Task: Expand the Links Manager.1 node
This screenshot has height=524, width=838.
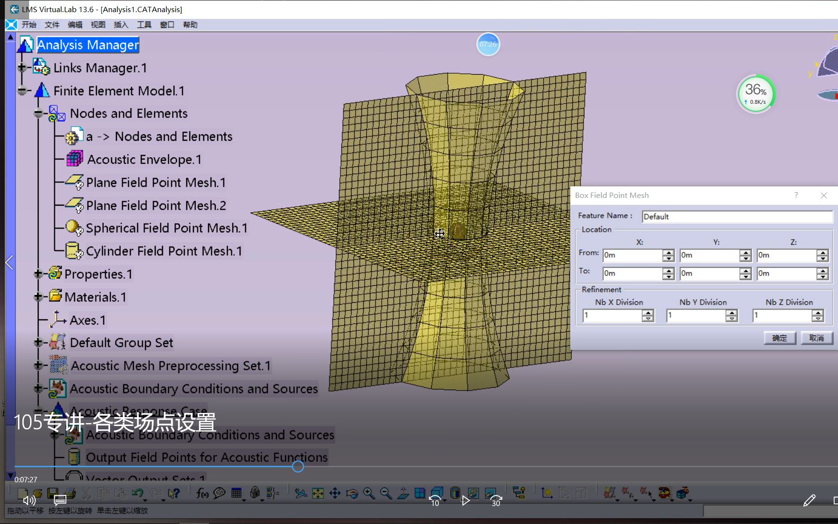Action: pos(22,68)
